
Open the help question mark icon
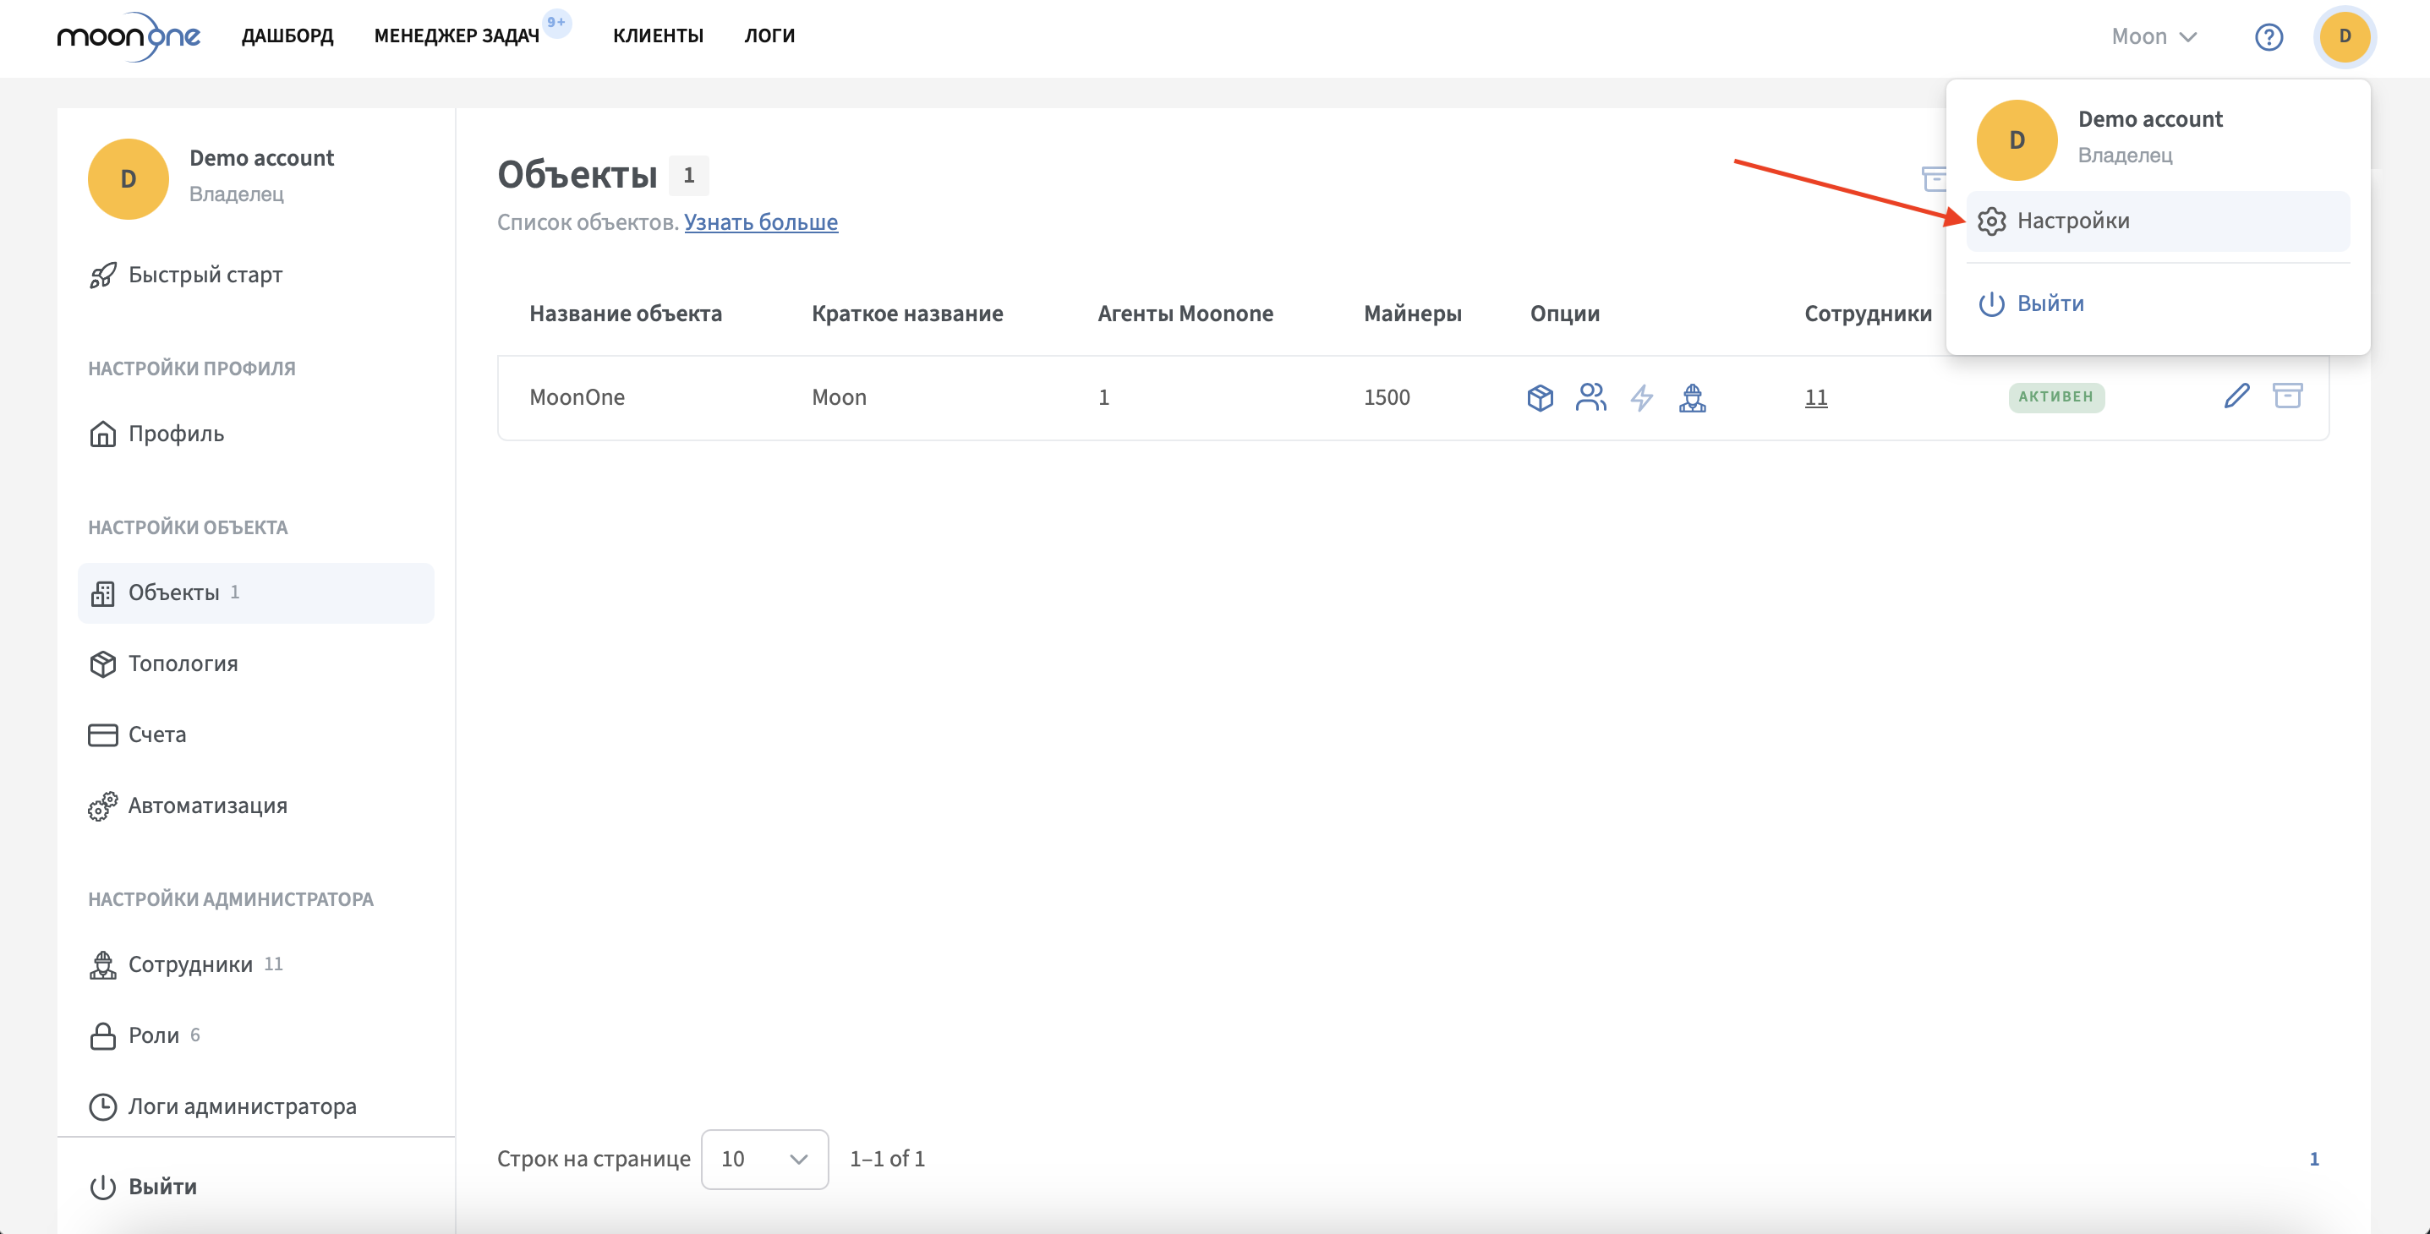tap(2268, 36)
